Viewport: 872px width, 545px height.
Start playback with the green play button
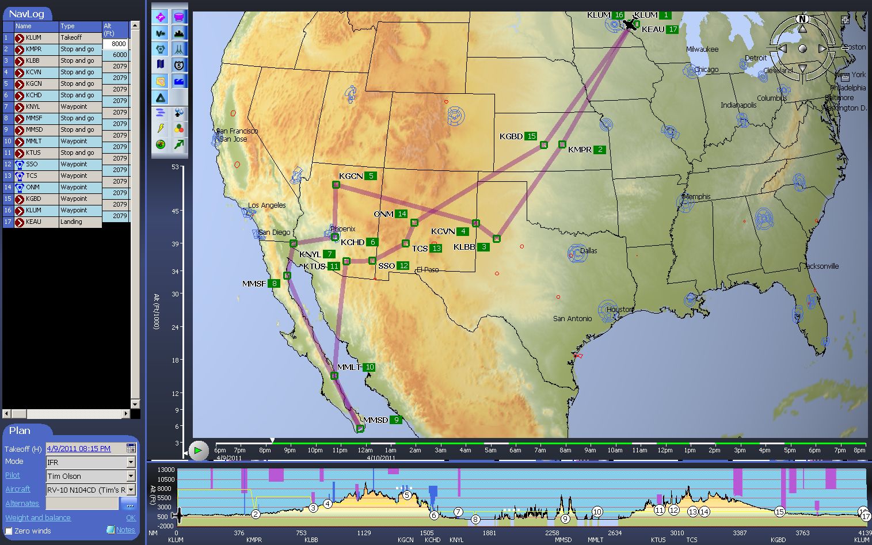198,450
